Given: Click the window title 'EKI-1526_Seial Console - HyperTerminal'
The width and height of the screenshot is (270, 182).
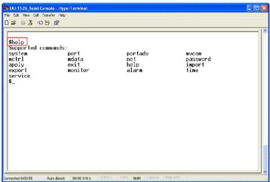Looking at the screenshot, I should (x=48, y=8).
